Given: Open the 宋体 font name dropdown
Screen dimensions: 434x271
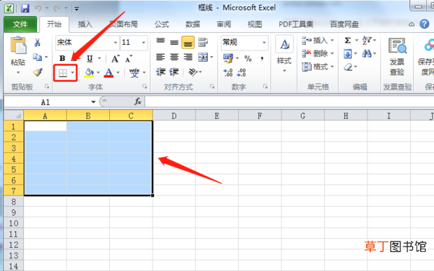Looking at the screenshot, I should pos(115,43).
